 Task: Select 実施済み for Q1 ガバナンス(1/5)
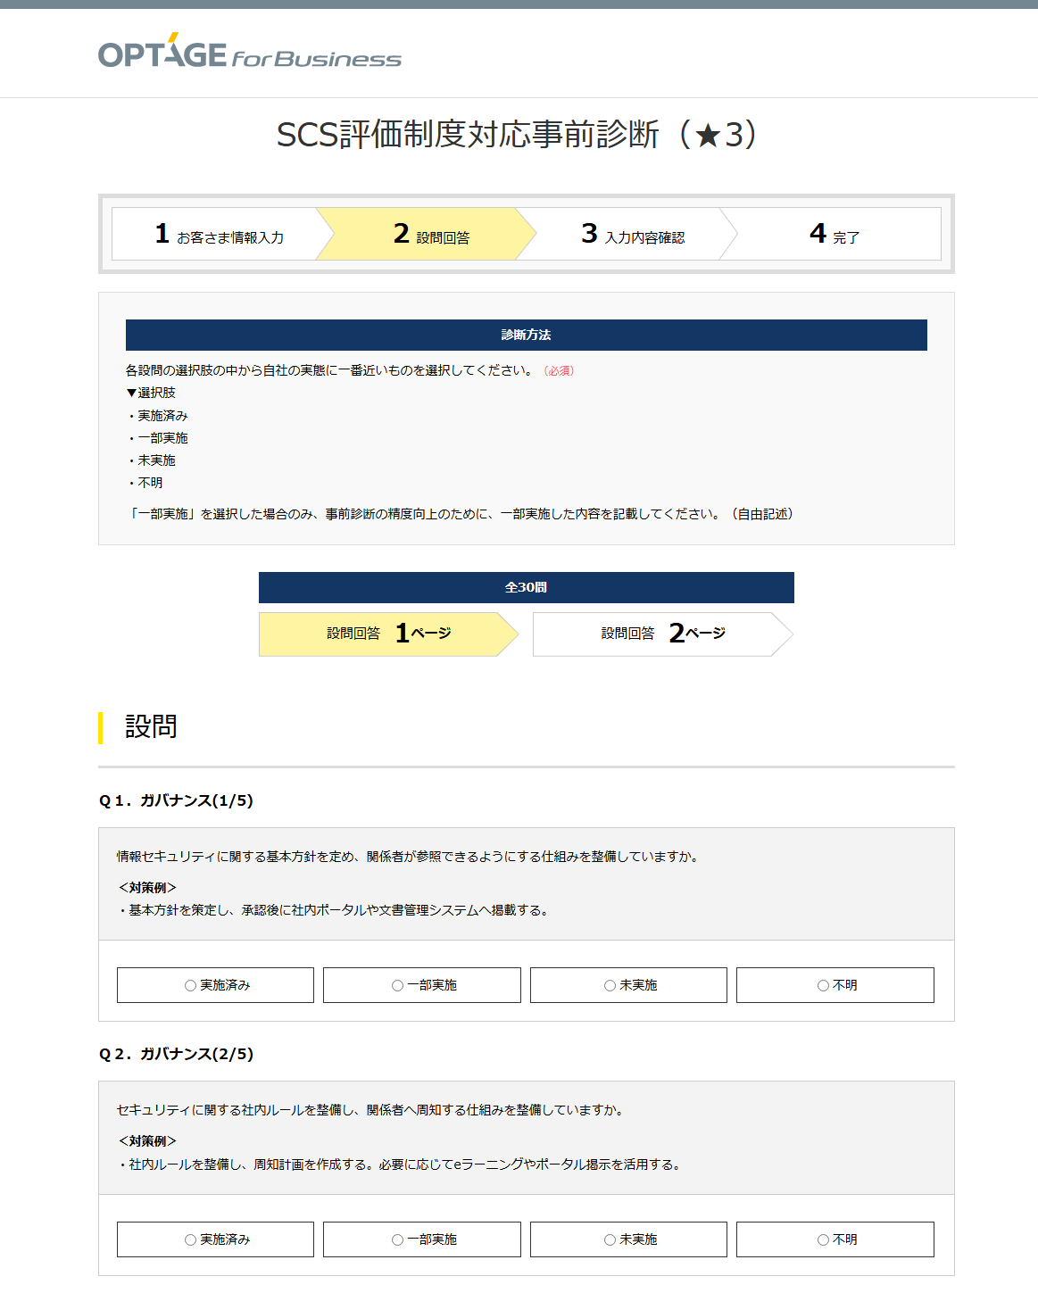tap(215, 985)
